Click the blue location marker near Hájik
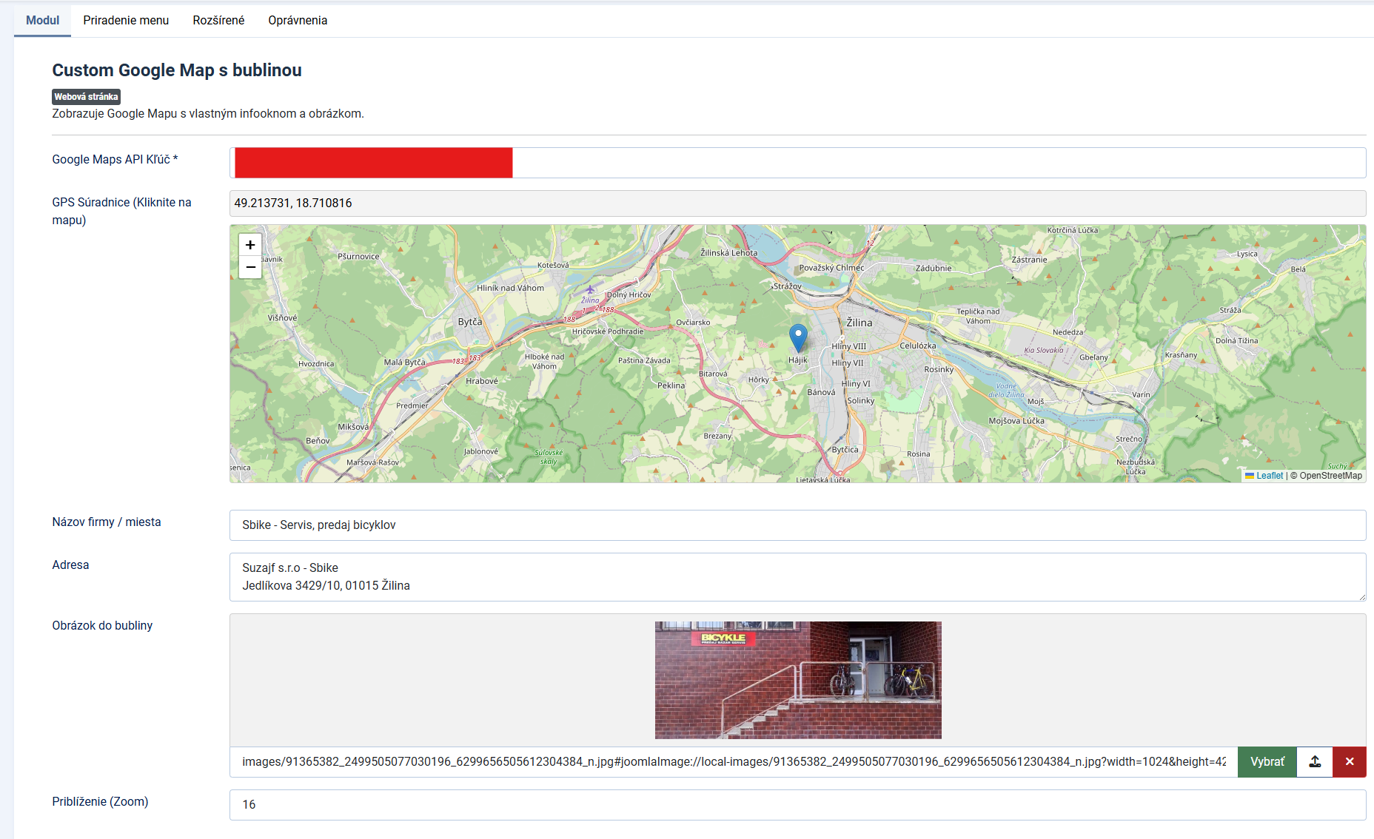The image size is (1374, 839). tap(798, 338)
